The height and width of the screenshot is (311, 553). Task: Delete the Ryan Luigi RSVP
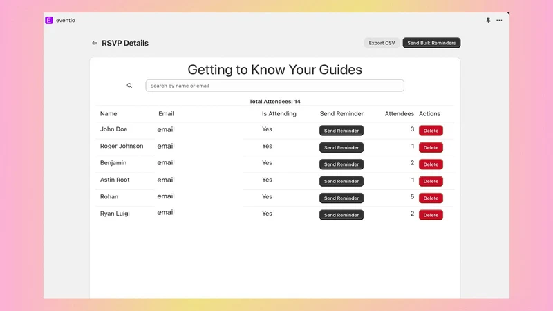[x=431, y=215]
